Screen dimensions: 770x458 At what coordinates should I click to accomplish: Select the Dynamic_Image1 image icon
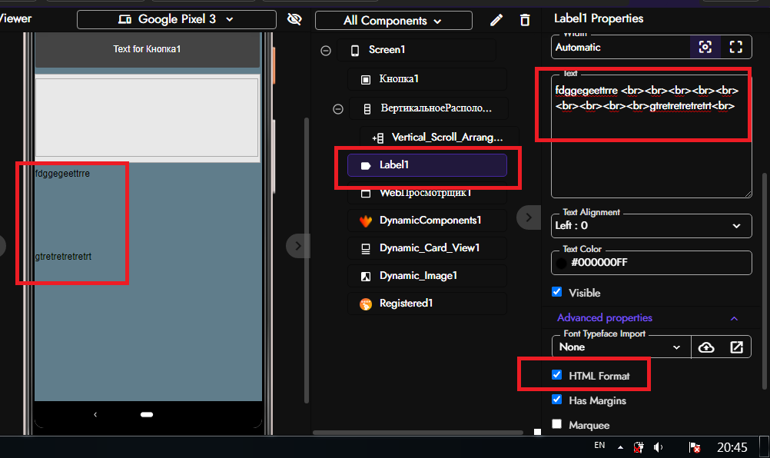click(x=366, y=277)
